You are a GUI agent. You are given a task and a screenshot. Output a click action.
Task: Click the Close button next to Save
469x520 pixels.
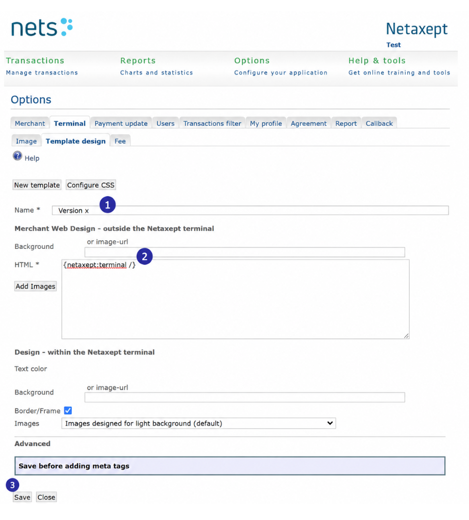coord(46,497)
